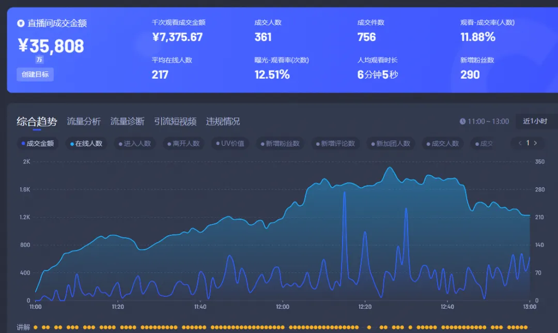The width and height of the screenshot is (558, 333).
Task: Select the 引流短视频 tab
Action: pos(175,122)
